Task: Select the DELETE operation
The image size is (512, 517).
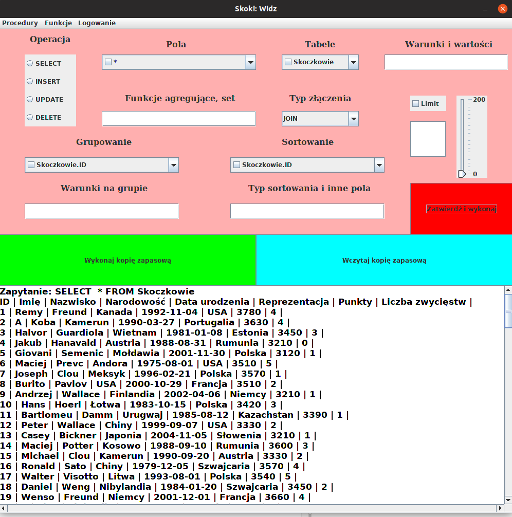Action: pyautogui.click(x=30, y=117)
